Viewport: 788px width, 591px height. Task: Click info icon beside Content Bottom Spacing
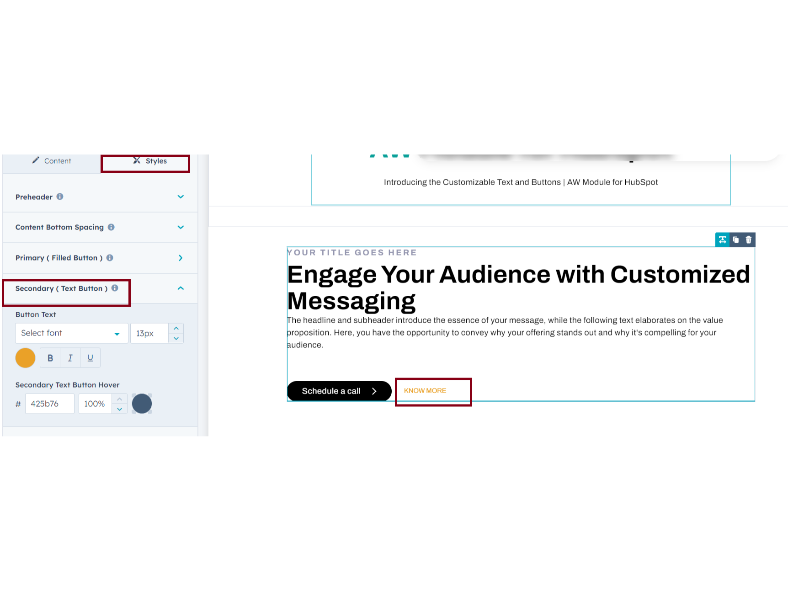(111, 227)
